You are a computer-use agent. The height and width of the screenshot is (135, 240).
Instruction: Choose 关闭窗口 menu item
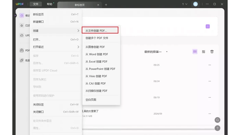coord(56,112)
